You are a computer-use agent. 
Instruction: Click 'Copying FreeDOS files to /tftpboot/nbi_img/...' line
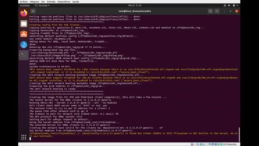click(x=61, y=33)
